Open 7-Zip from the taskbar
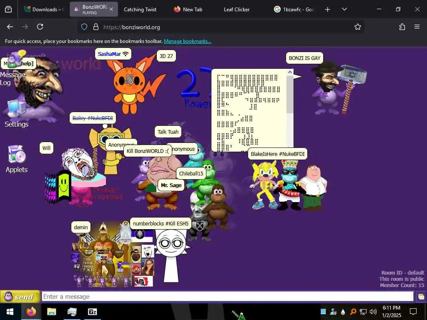The height and width of the screenshot is (320, 427). 92,312
